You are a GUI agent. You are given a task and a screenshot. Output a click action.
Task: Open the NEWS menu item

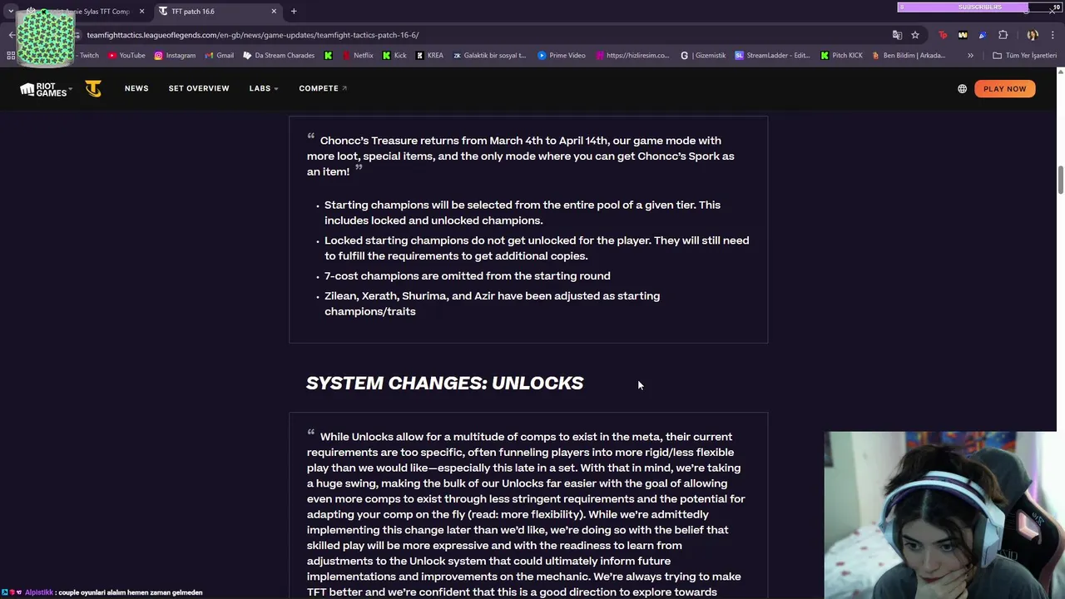click(136, 88)
